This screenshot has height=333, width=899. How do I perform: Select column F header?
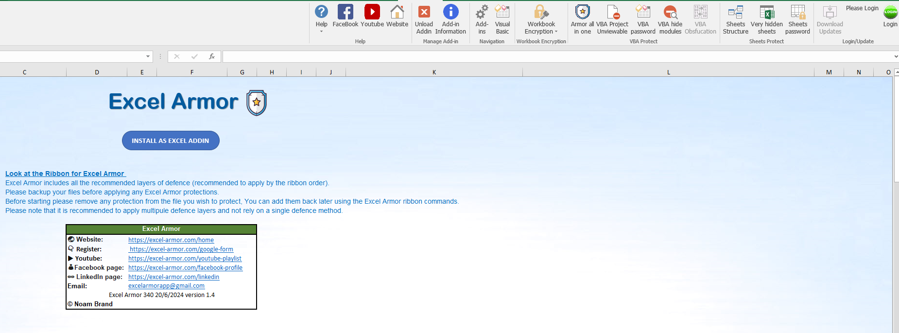192,72
